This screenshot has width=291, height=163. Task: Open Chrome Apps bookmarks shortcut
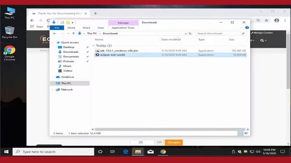click(37, 27)
